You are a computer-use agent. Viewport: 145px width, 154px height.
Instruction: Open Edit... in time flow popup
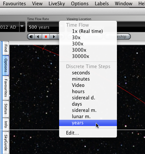click(88, 133)
